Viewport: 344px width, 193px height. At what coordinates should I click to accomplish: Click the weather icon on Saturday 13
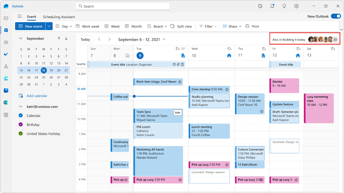[333, 49]
